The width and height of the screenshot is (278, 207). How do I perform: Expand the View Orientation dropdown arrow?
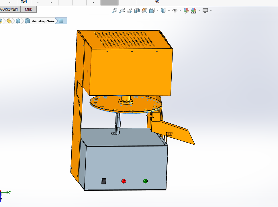[157, 11]
